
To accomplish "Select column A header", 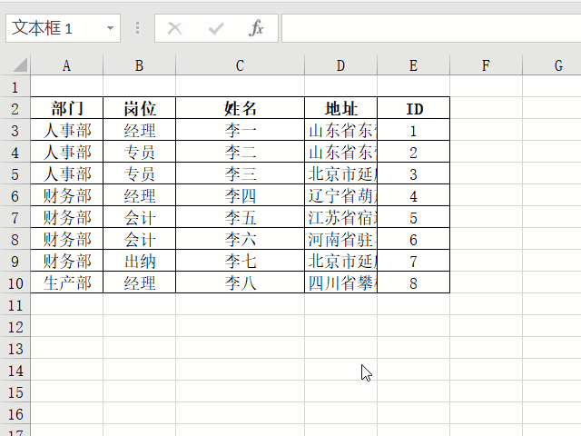I will click(66, 65).
